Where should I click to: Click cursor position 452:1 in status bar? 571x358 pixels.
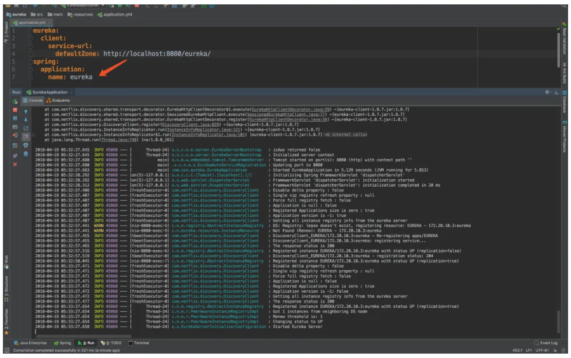point(517,350)
